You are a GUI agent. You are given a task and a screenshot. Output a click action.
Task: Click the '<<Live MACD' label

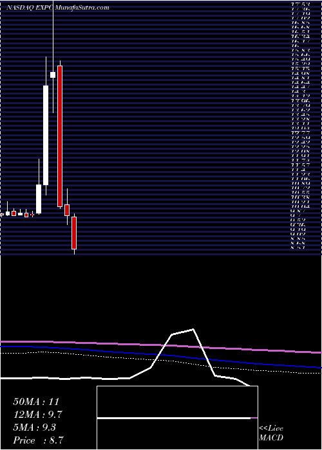(x=271, y=433)
